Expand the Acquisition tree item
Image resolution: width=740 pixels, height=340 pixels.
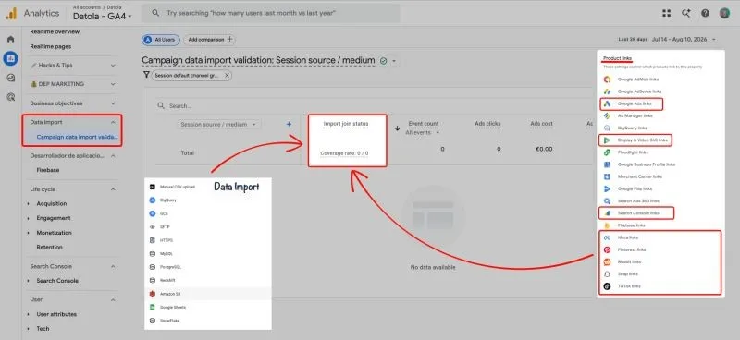pos(29,203)
